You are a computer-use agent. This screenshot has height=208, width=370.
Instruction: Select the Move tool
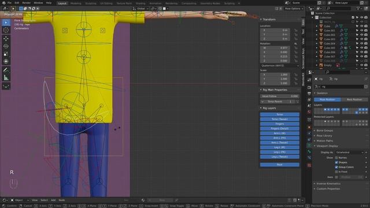6,39
